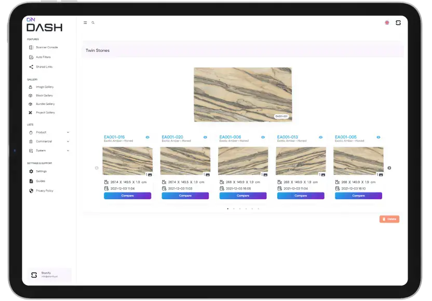Viewport: 432px width, 301px height.
Task: Select the EA001-005 slab thumbnail
Action: click(358, 161)
